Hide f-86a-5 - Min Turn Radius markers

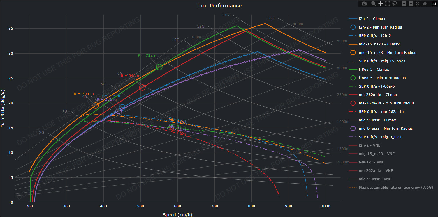[382, 78]
